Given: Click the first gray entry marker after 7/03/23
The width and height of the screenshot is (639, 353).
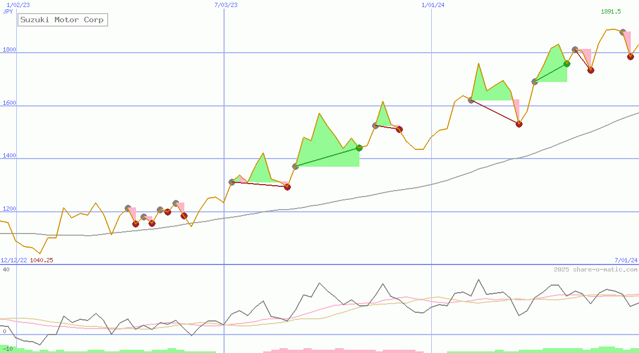Looking at the screenshot, I should [x=232, y=182].
